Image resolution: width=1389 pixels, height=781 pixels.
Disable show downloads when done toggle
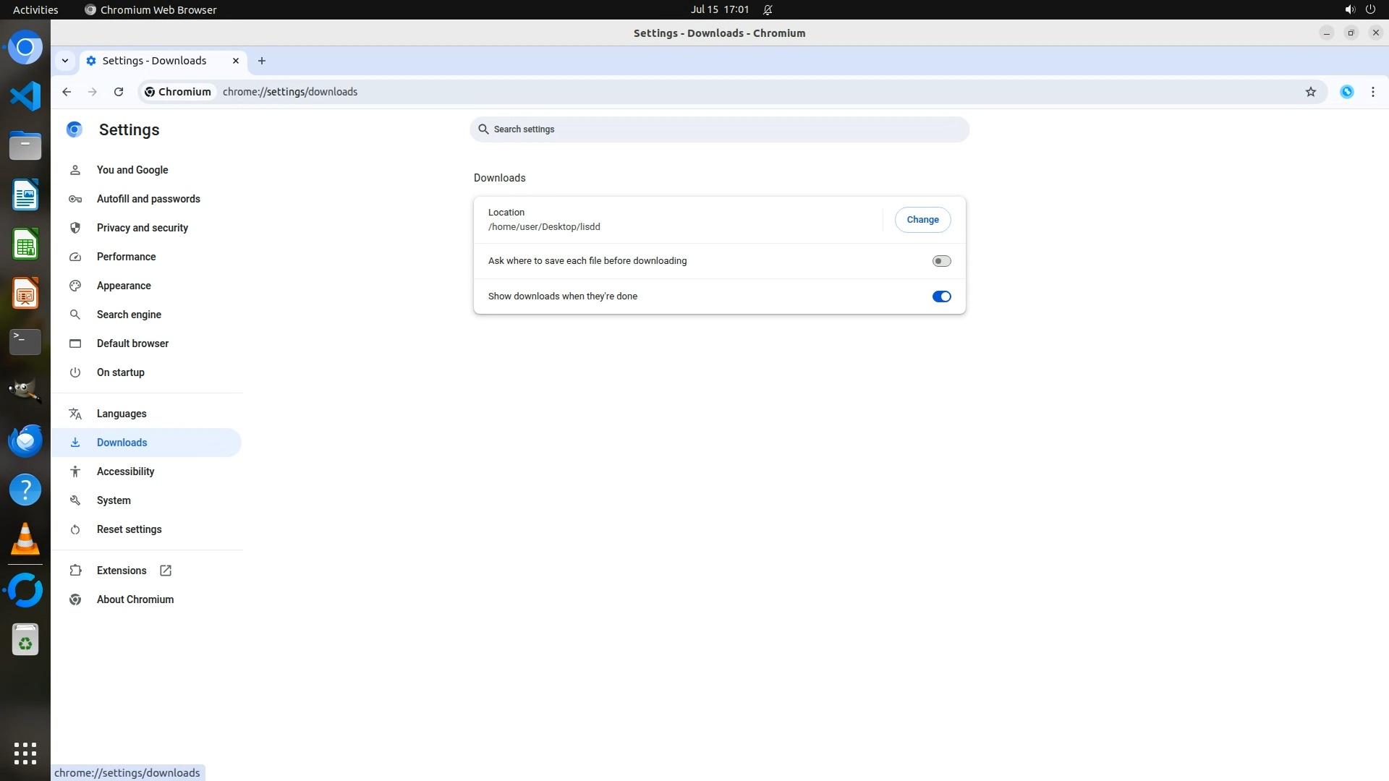(x=941, y=296)
